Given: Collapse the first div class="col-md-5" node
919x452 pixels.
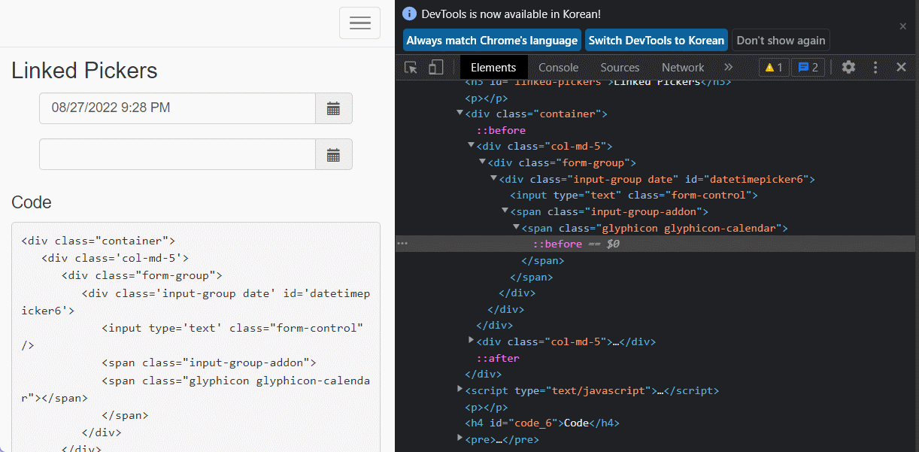Looking at the screenshot, I should [472, 146].
